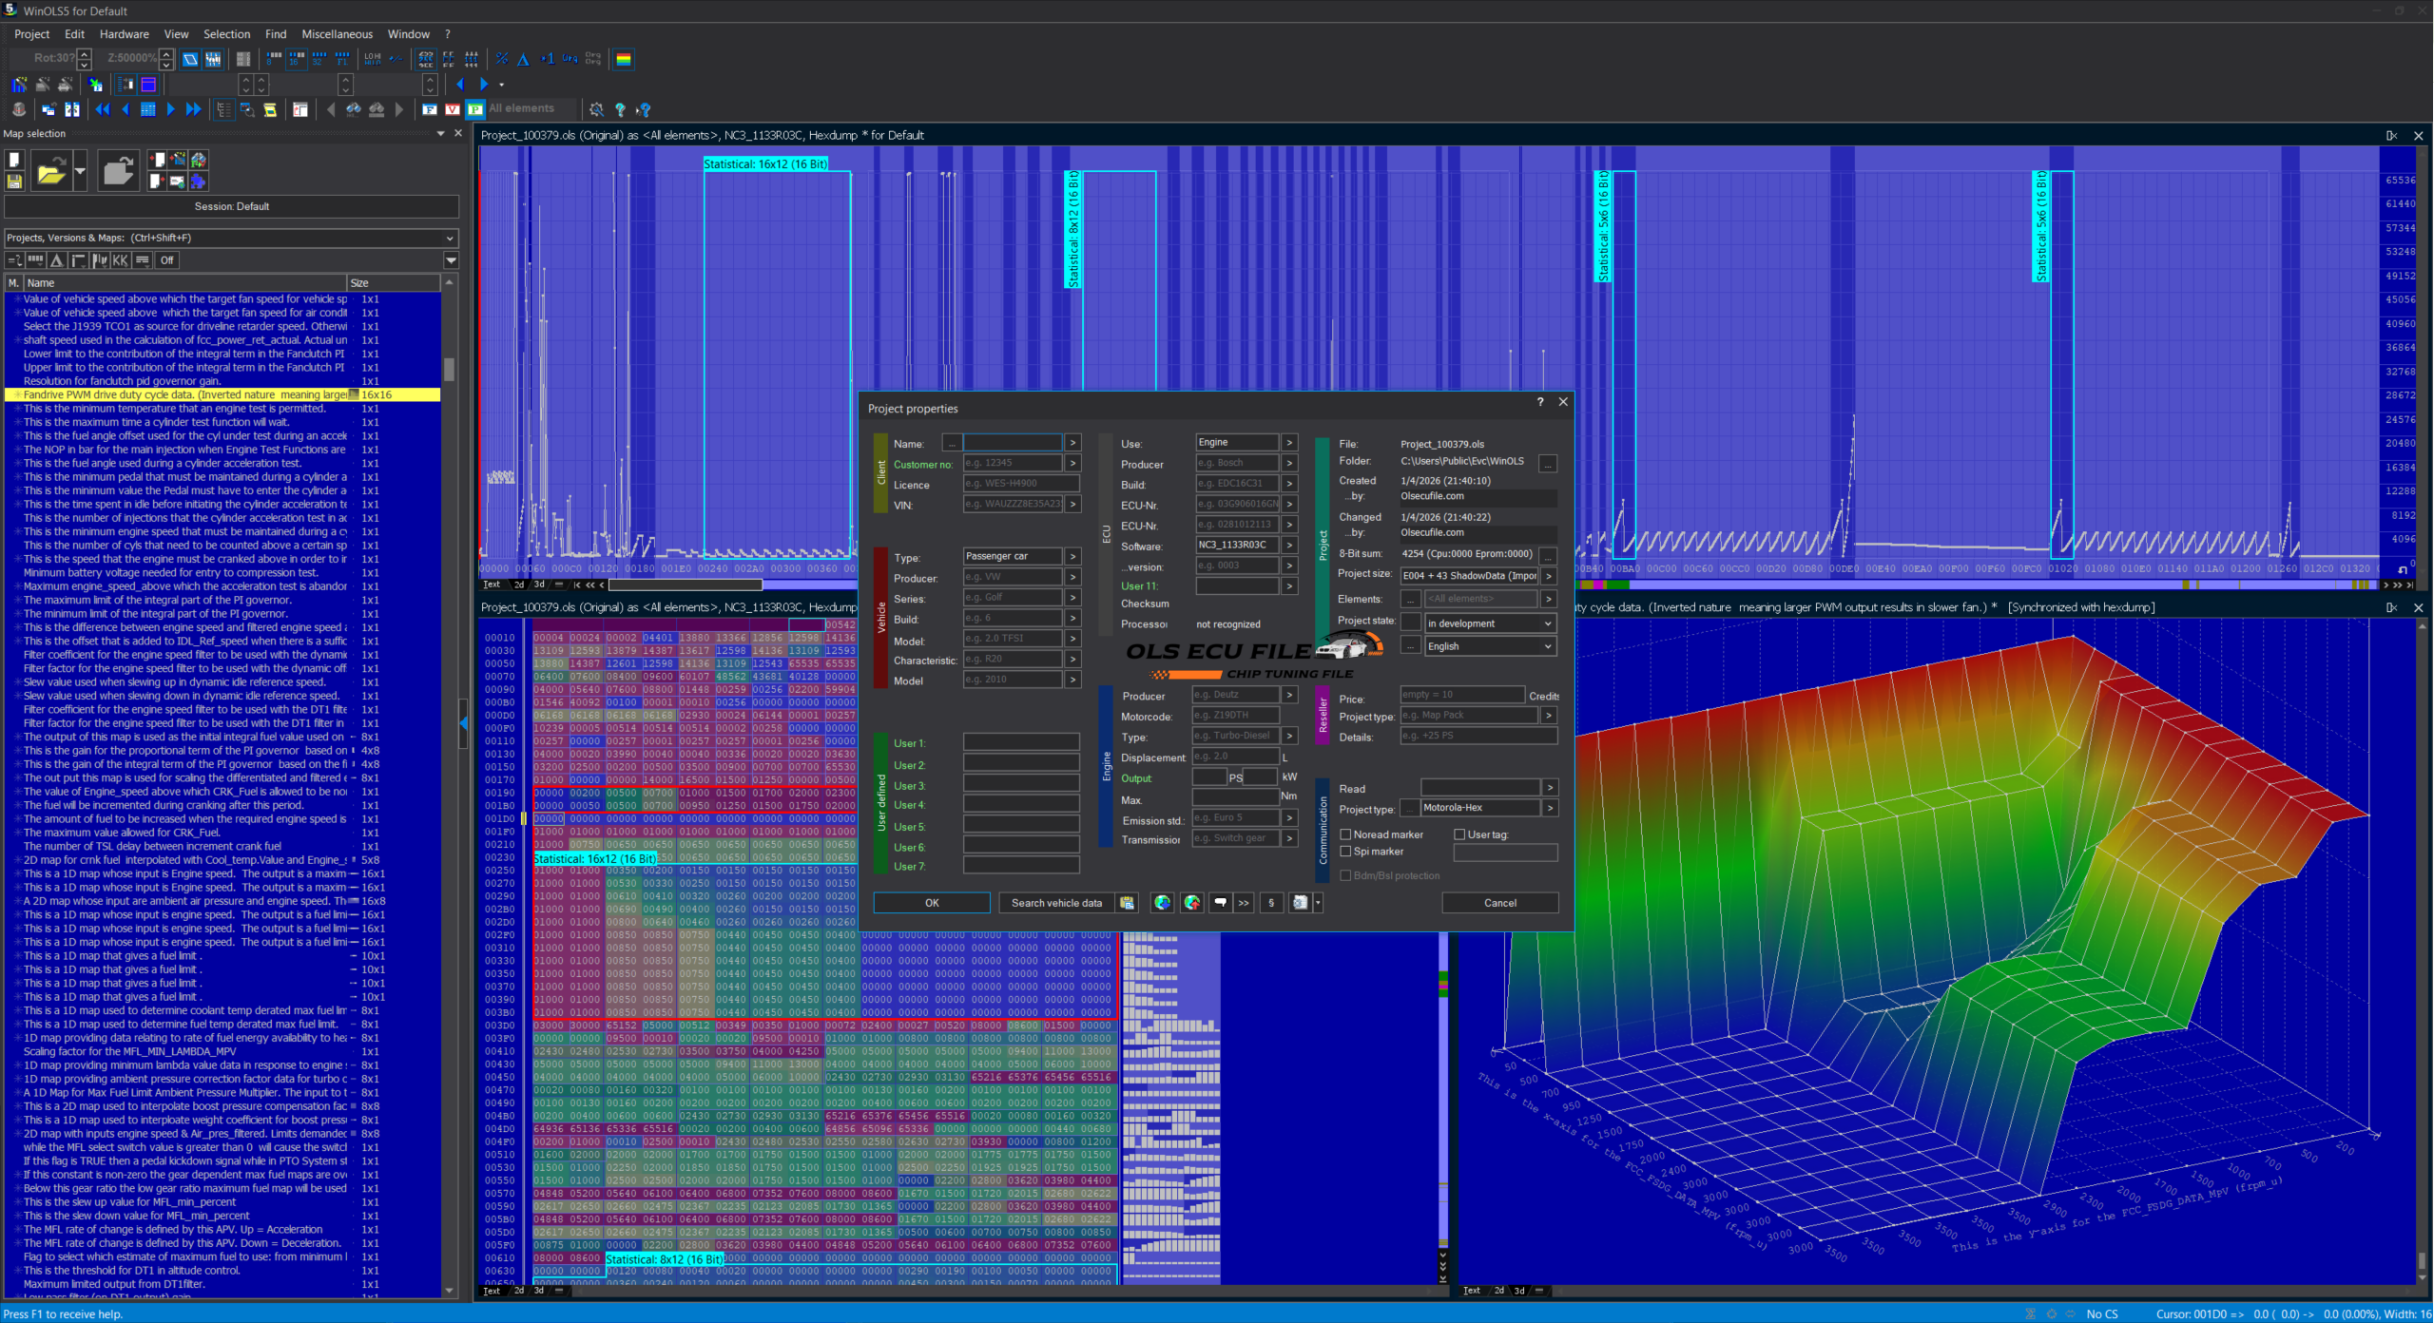Image resolution: width=2434 pixels, height=1323 pixels.
Task: Open the English language dropdown
Action: point(1547,646)
